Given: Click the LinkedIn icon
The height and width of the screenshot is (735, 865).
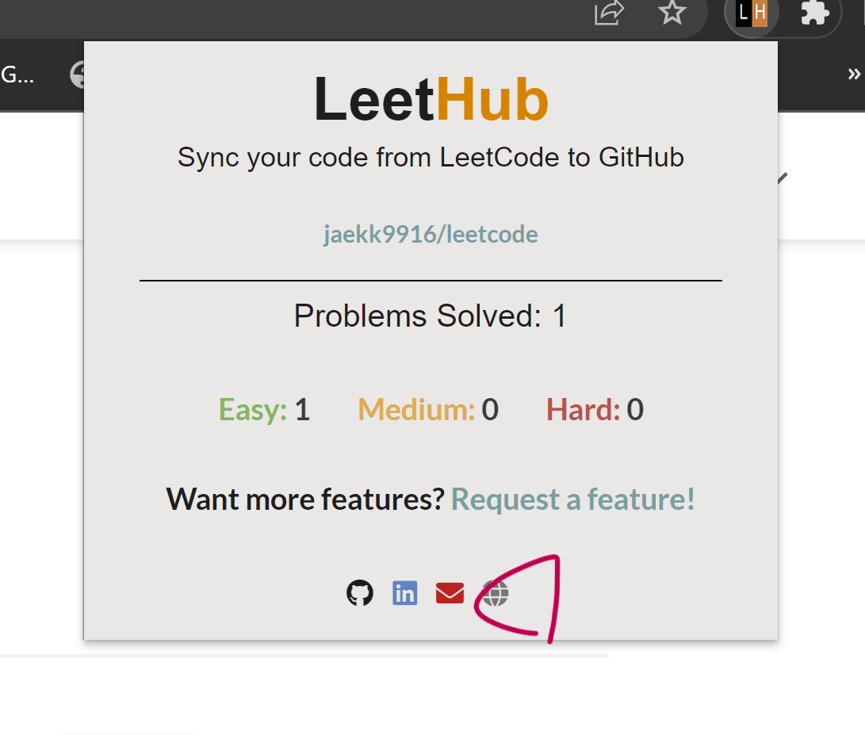Looking at the screenshot, I should point(405,593).
